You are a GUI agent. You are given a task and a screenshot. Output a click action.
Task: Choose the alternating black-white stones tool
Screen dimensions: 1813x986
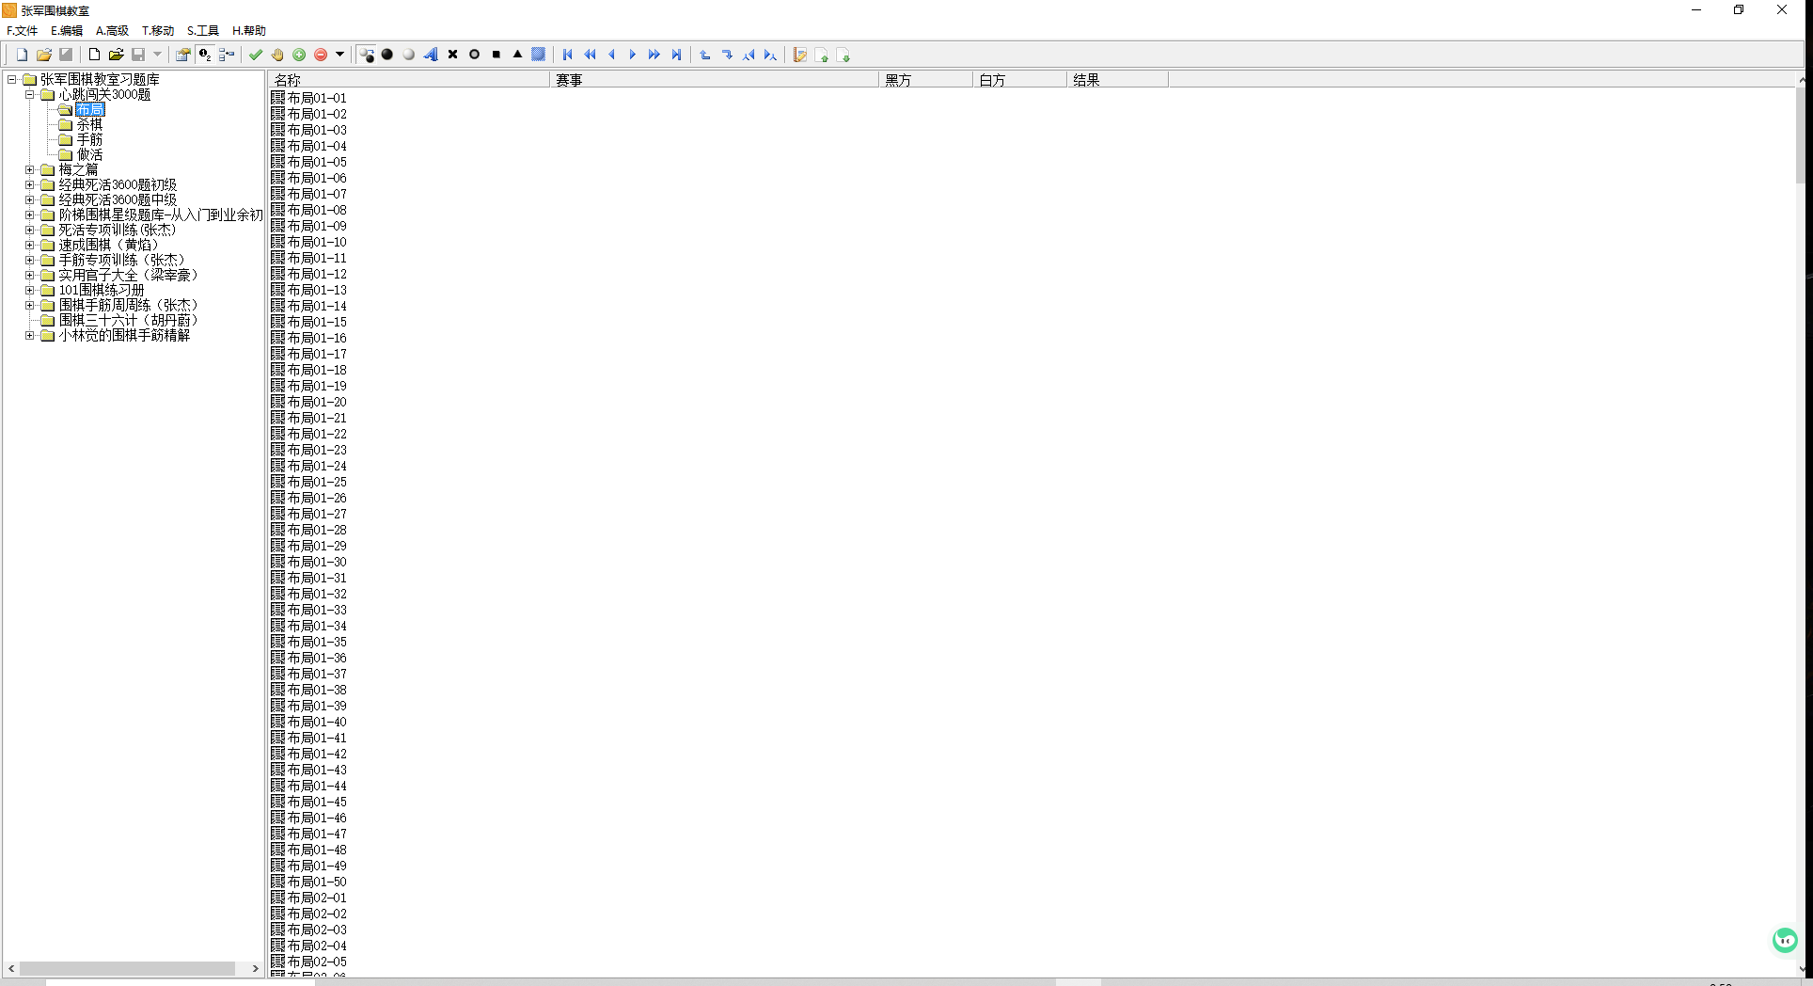coord(366,55)
